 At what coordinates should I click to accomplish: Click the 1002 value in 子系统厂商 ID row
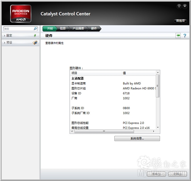(x=126, y=113)
